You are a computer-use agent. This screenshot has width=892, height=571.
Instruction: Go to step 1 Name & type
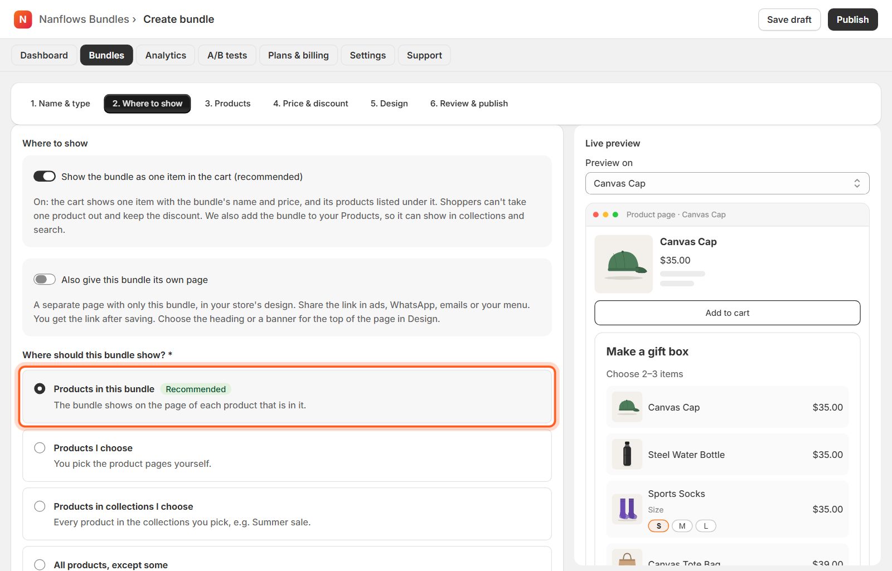[60, 104]
